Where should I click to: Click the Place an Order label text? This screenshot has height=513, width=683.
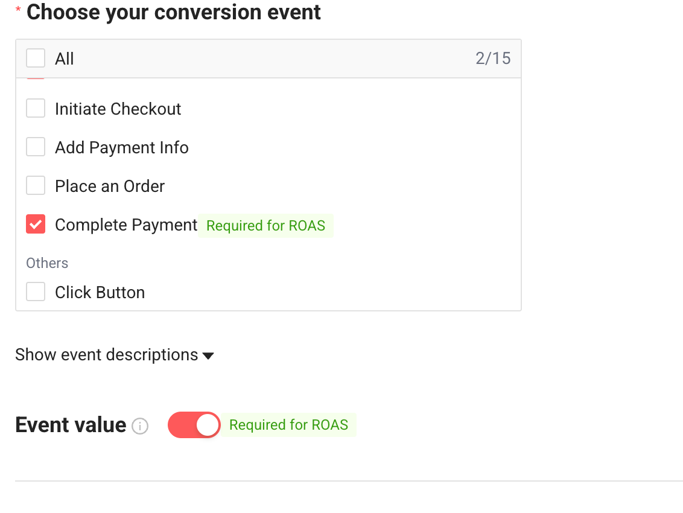(x=110, y=186)
